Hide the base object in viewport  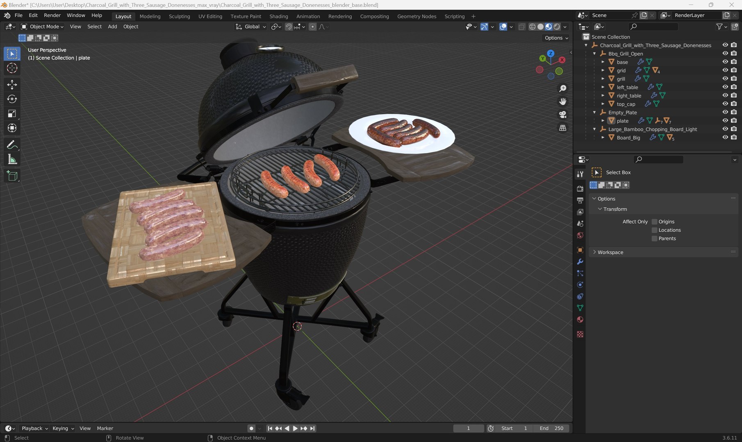point(725,62)
